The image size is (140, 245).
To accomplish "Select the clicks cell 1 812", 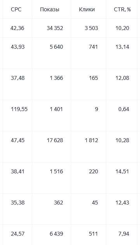I will pyautogui.click(x=91, y=140).
